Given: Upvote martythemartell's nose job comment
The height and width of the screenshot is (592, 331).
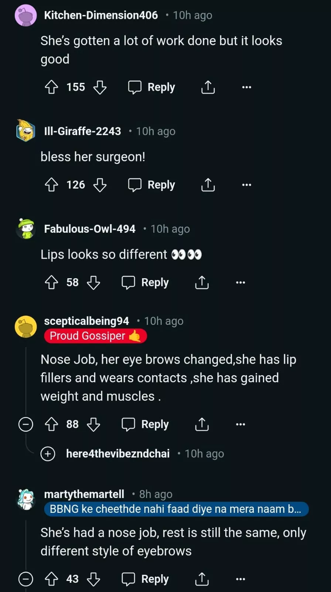Looking at the screenshot, I should click(x=51, y=579).
